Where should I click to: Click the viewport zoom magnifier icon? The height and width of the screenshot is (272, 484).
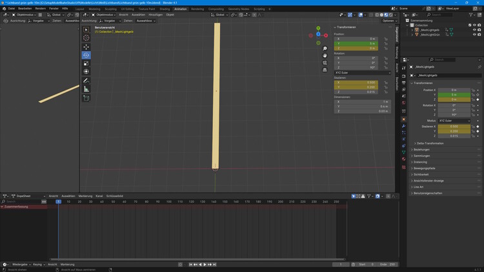click(325, 48)
